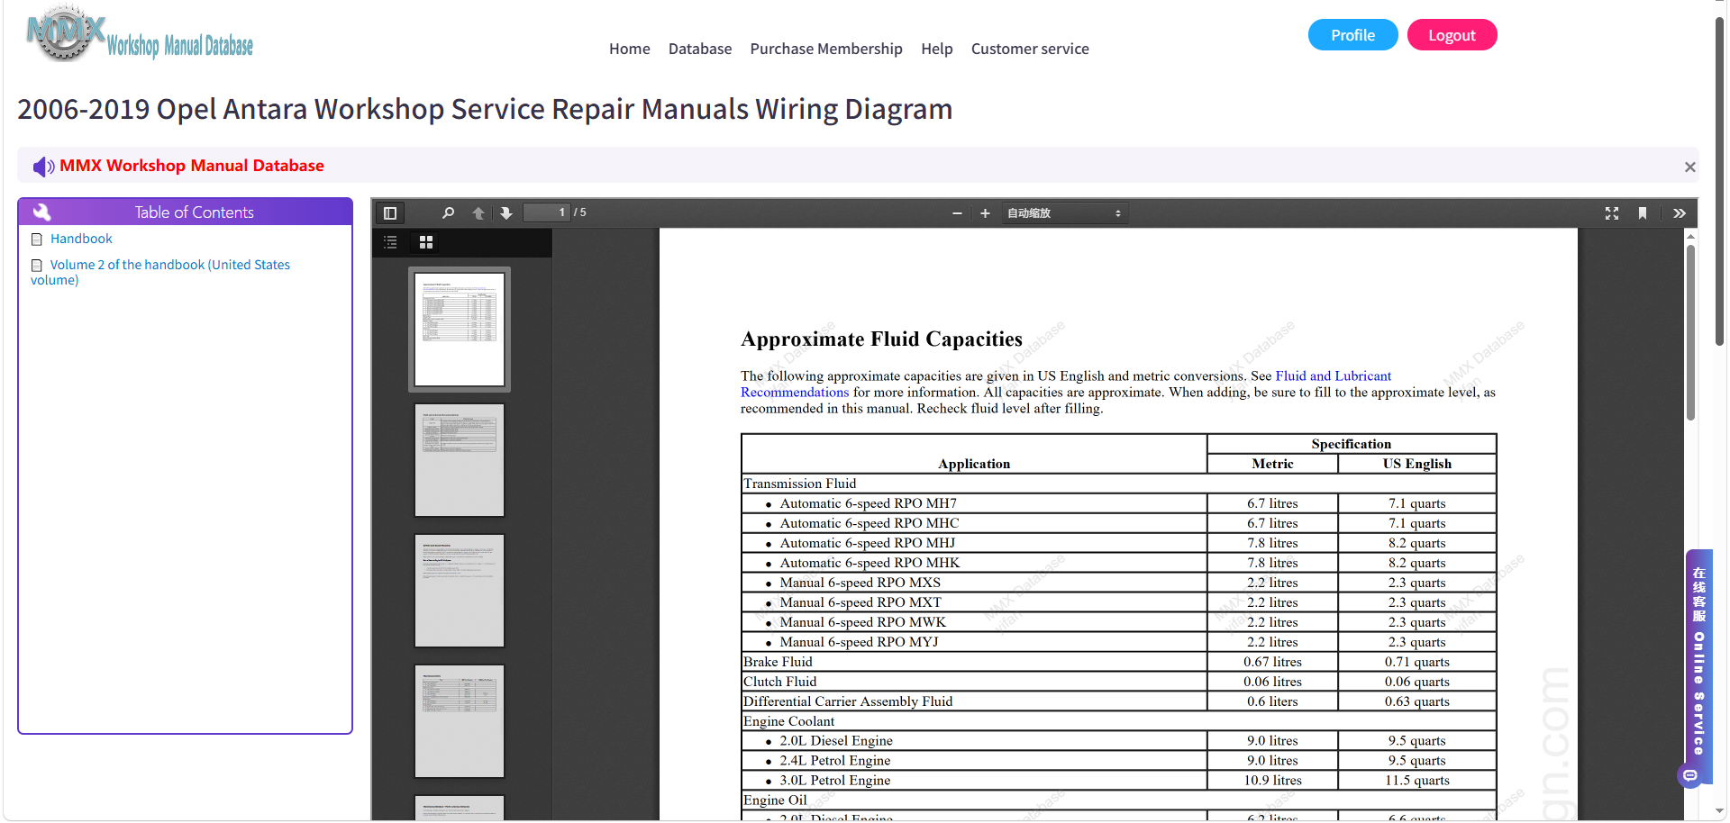Screen dimensions: 1730x823
Task: Click the 'Metric' column header
Action: point(1272,464)
